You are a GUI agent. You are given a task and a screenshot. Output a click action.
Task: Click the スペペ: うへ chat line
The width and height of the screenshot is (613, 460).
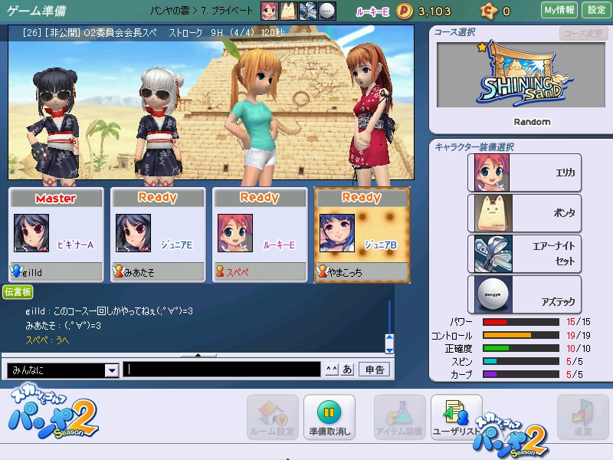pyautogui.click(x=48, y=340)
